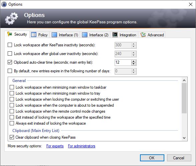The image size is (196, 166).
Task: Enable new entries expire by default checkbox
Action: 10,71
